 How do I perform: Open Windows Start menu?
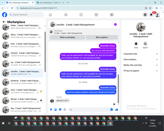click(x=3, y=123)
